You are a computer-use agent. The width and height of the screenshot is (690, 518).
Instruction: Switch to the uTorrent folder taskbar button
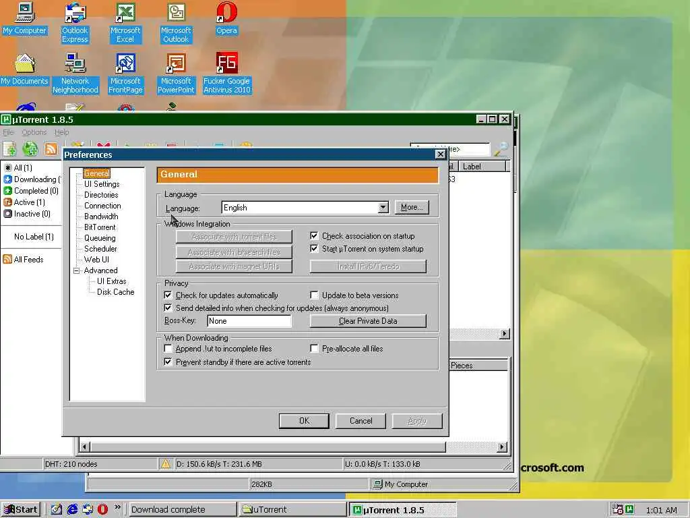pos(292,510)
